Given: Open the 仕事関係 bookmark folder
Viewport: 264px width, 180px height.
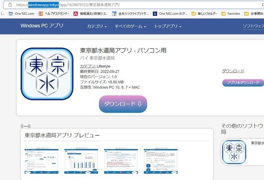Looking at the screenshot, I should [254, 13].
